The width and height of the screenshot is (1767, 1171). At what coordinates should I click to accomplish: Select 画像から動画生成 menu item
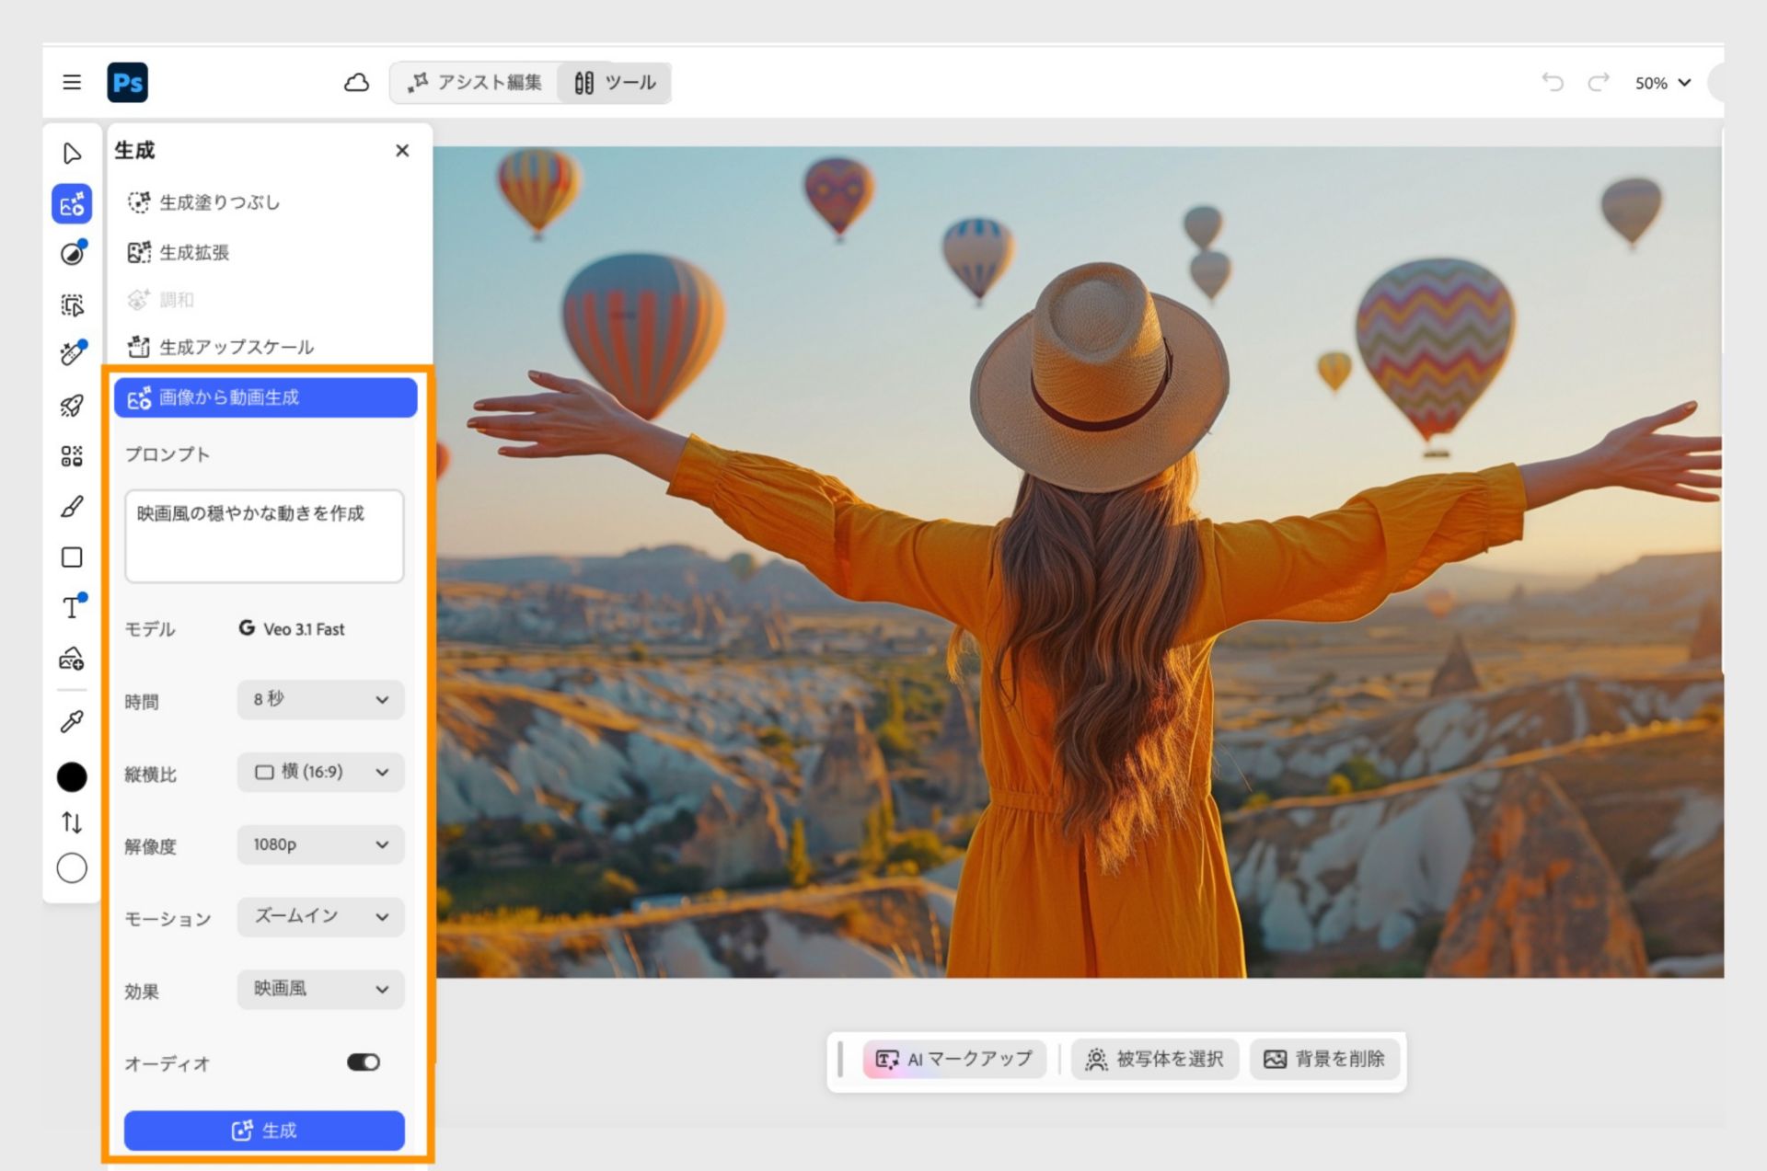(266, 397)
